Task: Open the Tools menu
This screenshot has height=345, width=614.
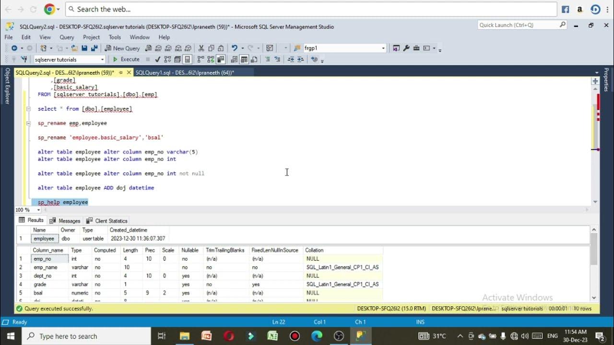Action: [115, 37]
